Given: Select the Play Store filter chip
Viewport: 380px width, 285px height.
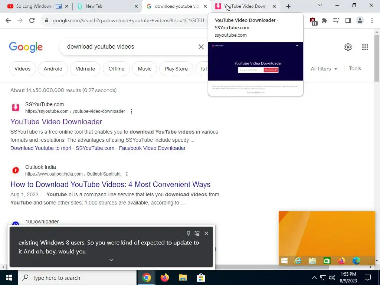Looking at the screenshot, I should 176,69.
